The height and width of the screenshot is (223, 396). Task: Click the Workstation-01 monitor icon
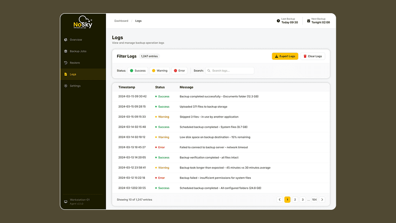click(x=66, y=202)
